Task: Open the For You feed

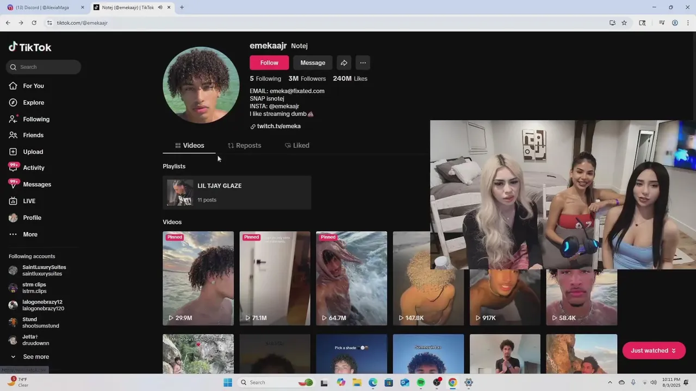Action: pyautogui.click(x=33, y=86)
